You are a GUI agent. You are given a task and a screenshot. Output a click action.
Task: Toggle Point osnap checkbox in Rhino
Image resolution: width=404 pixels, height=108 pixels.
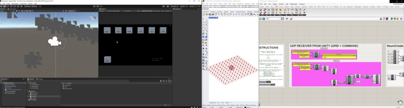tap(213, 105)
